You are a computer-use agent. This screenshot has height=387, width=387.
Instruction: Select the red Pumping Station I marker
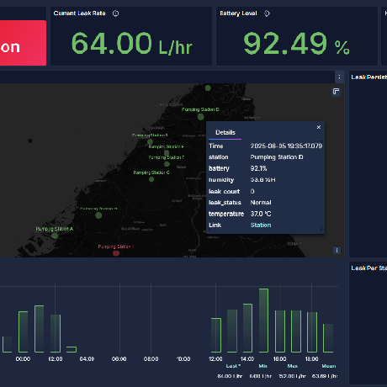click(116, 253)
